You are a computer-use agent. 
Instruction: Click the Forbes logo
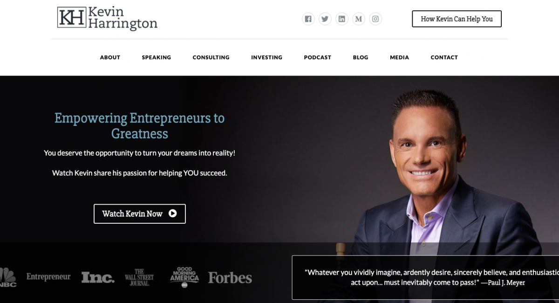[x=230, y=278]
